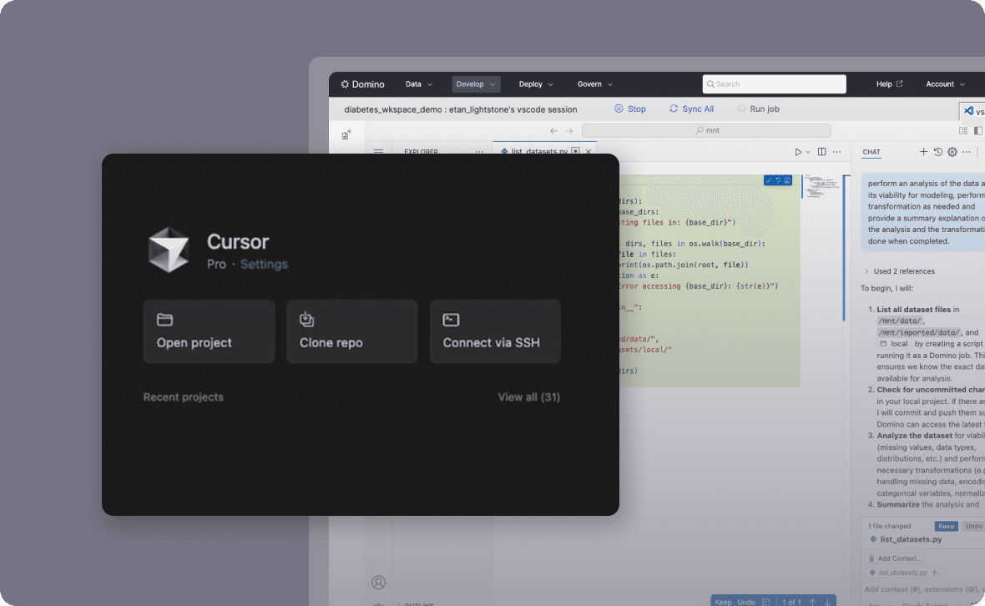
Task: Click the Clone repo icon
Action: pyautogui.click(x=307, y=319)
